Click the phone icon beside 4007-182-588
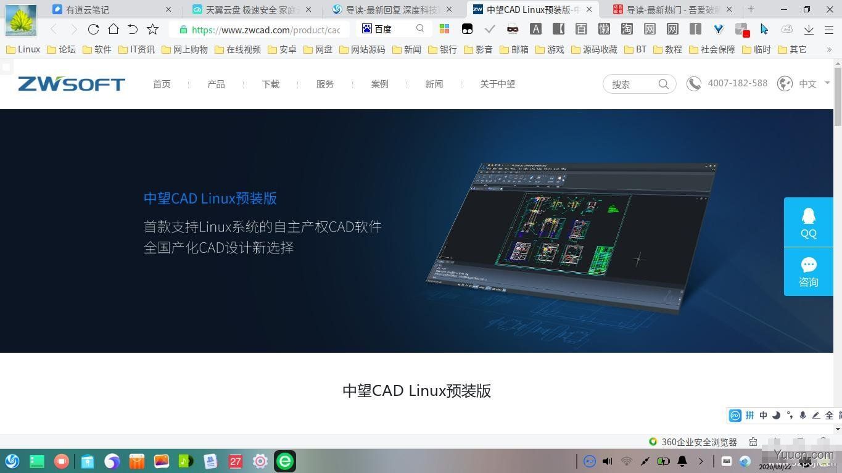Screen dimensions: 842x473 pyautogui.click(x=694, y=84)
